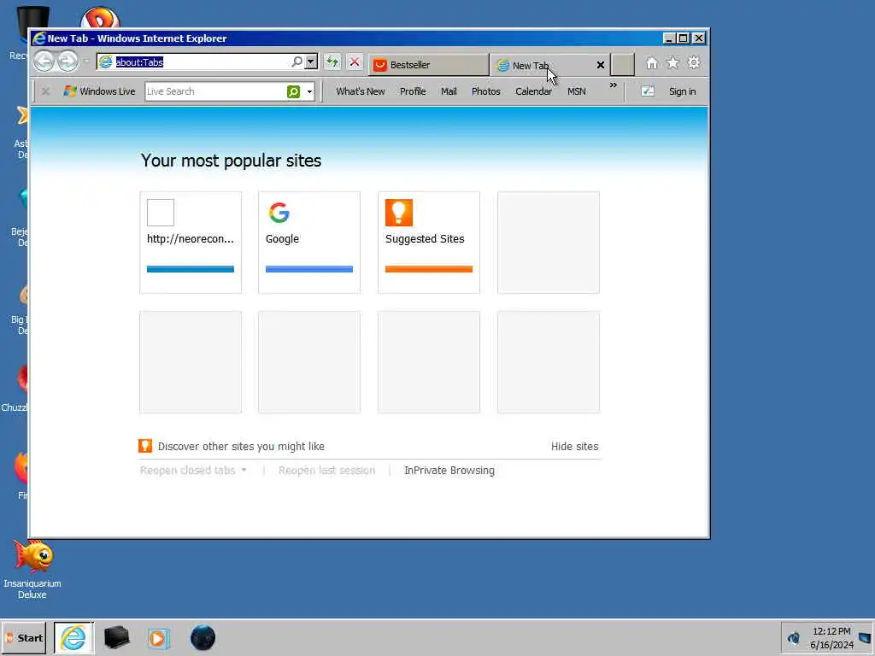Screen dimensions: 875x656
Task: Click the blue activity bar under Google tile
Action: pos(309,269)
